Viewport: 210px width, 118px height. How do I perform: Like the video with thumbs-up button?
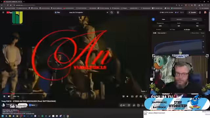(123, 105)
